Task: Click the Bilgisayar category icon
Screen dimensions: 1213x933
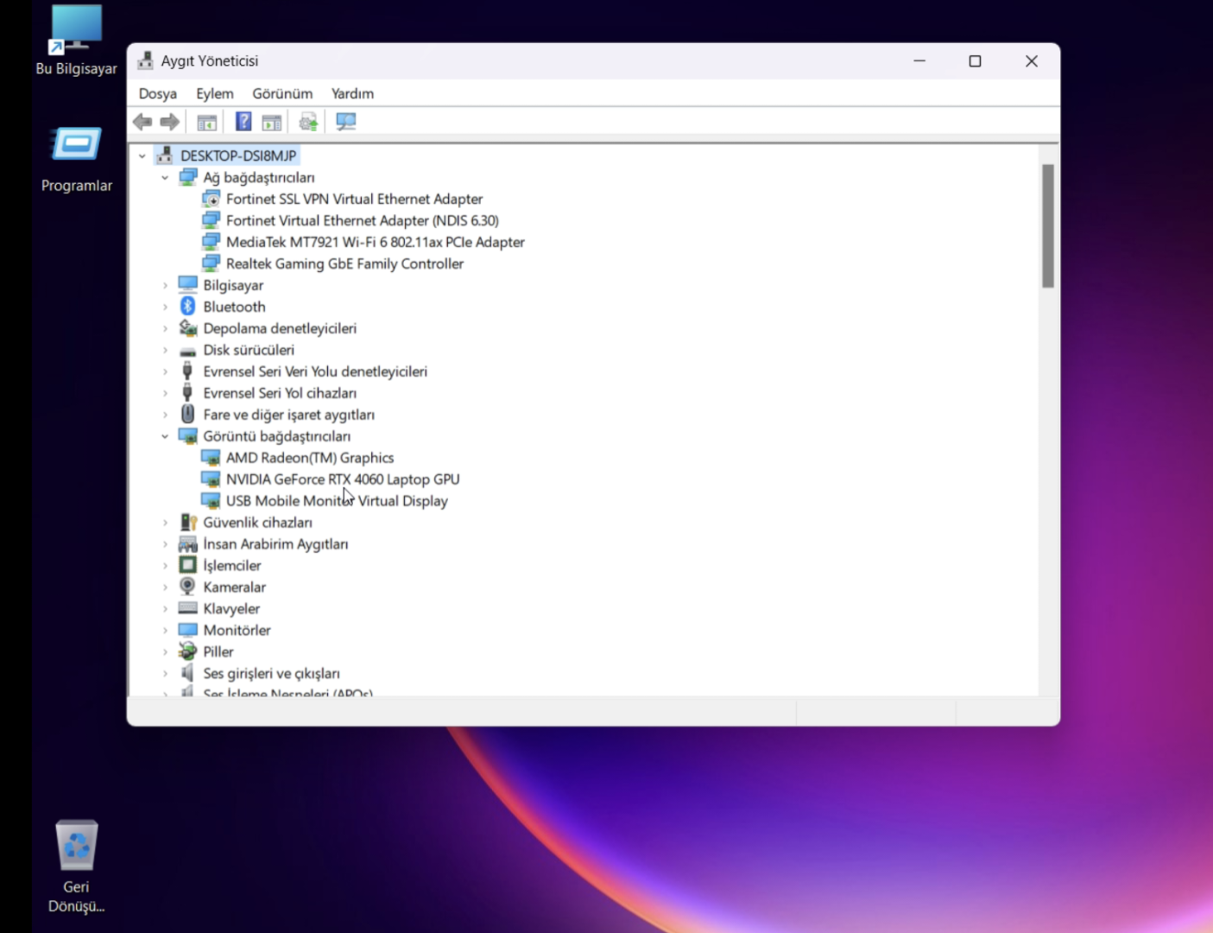Action: pos(187,285)
